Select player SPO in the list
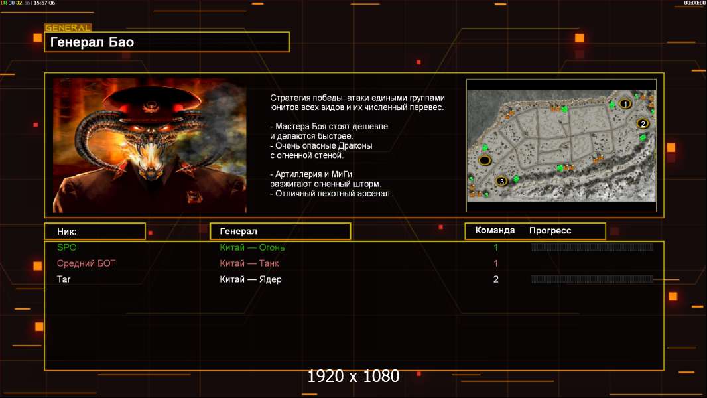The width and height of the screenshot is (707, 398). pos(67,247)
